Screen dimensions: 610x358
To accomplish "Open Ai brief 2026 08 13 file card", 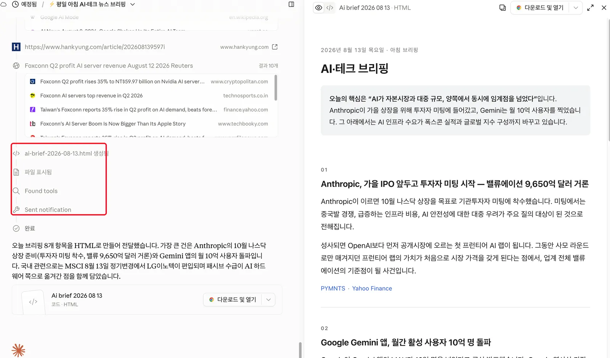I will point(147,300).
